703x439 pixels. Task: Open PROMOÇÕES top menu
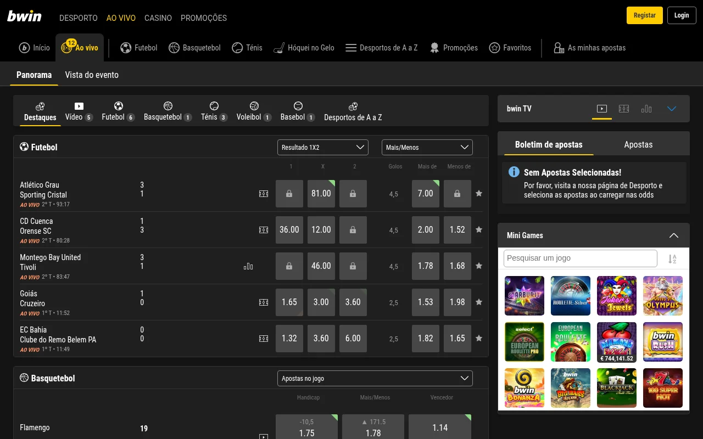click(x=204, y=18)
